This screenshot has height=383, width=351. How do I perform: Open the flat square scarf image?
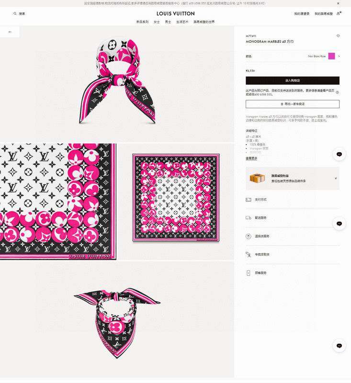(x=176, y=202)
